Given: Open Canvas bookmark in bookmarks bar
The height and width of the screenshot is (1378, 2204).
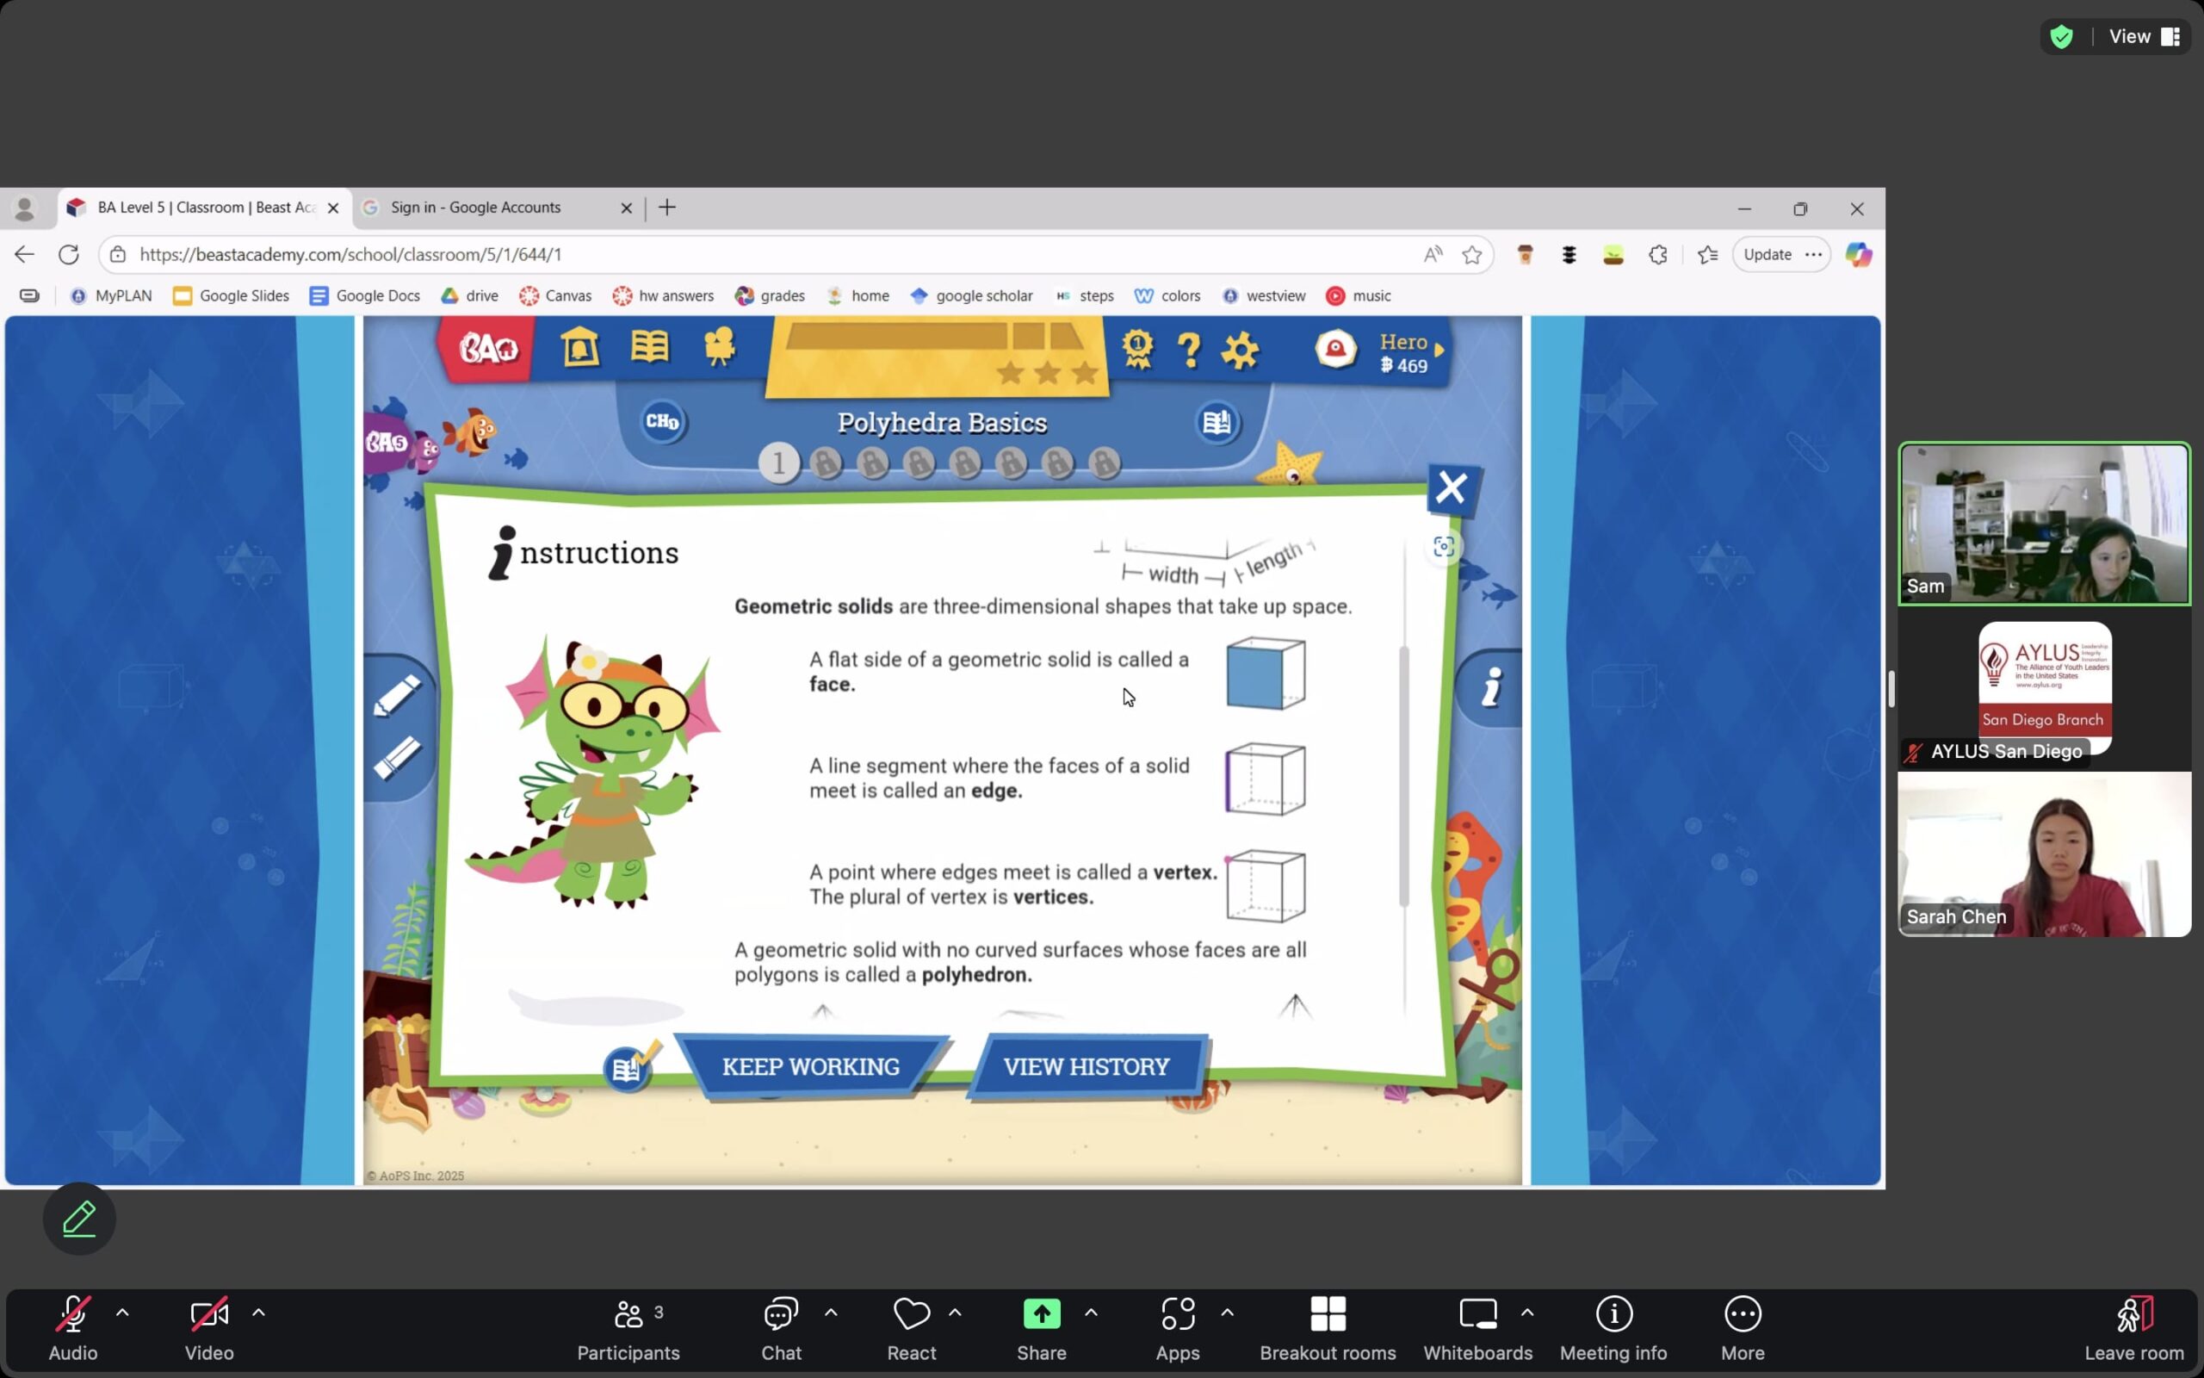Looking at the screenshot, I should (555, 295).
